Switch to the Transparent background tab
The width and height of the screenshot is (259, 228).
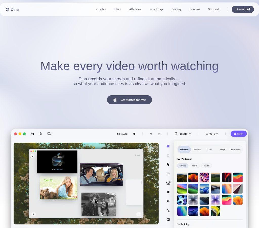click(x=235, y=149)
